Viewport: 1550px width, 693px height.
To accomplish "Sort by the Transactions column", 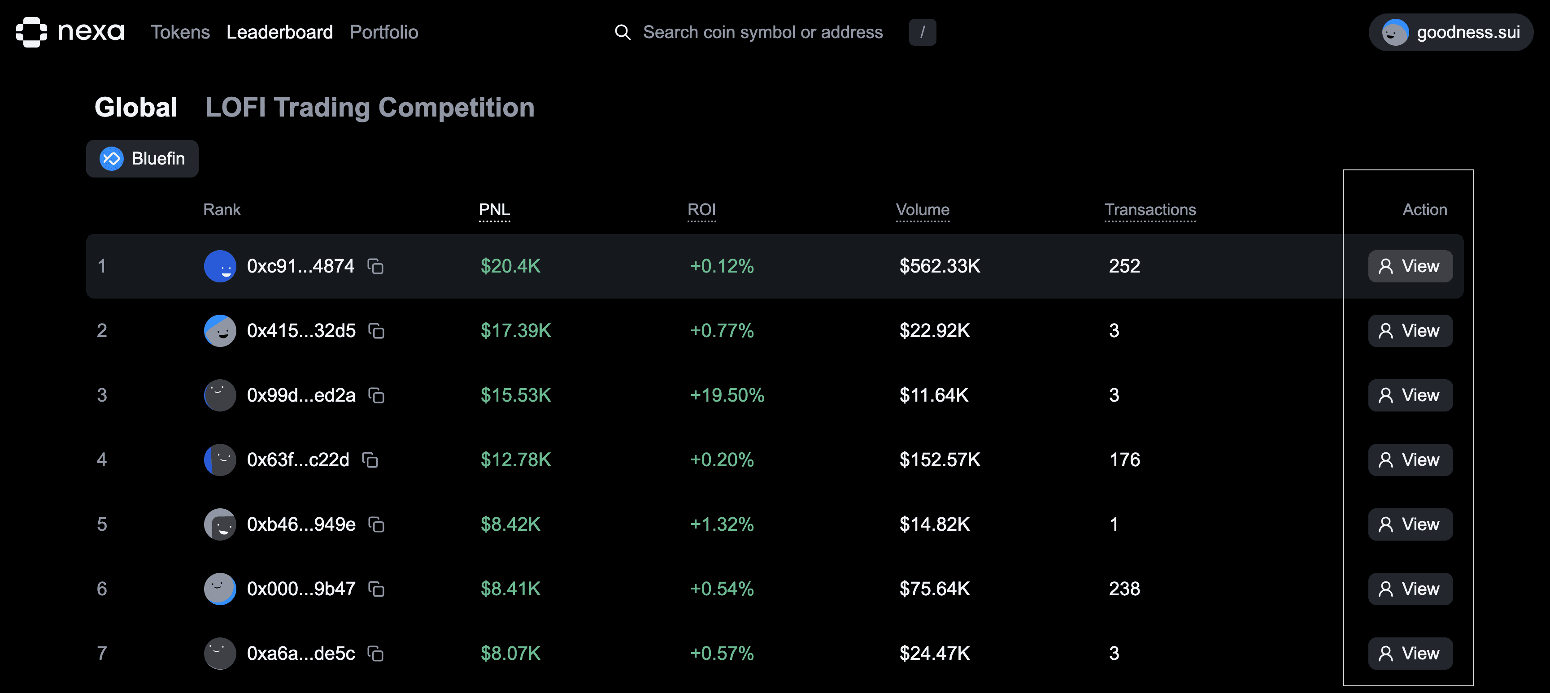I will click(x=1150, y=210).
